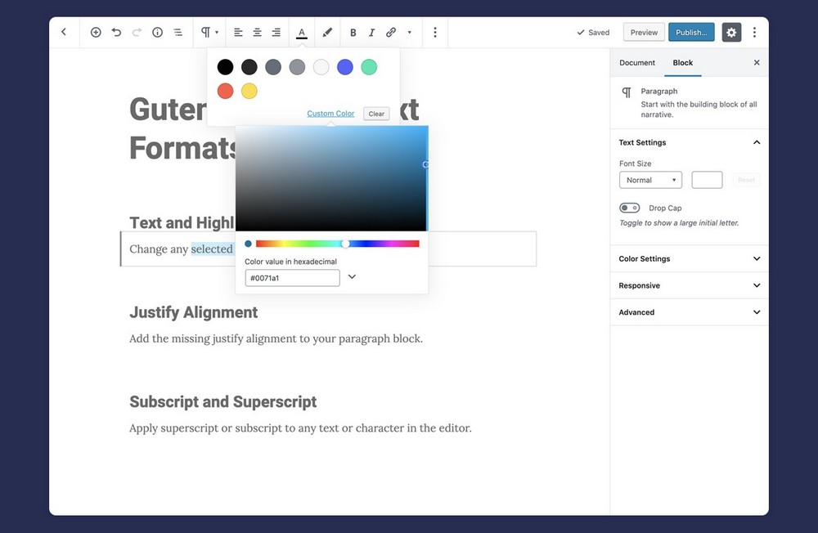Click the superscript or subscript paragraph
The image size is (818, 533).
tap(300, 428)
